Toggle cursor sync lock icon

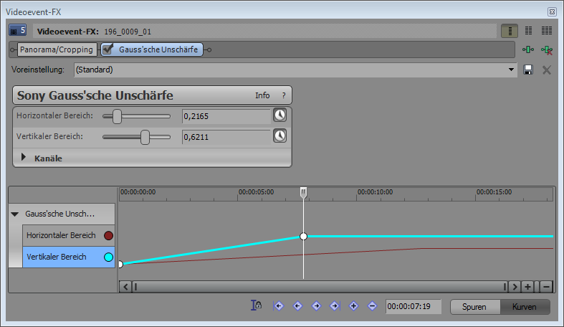pyautogui.click(x=256, y=306)
